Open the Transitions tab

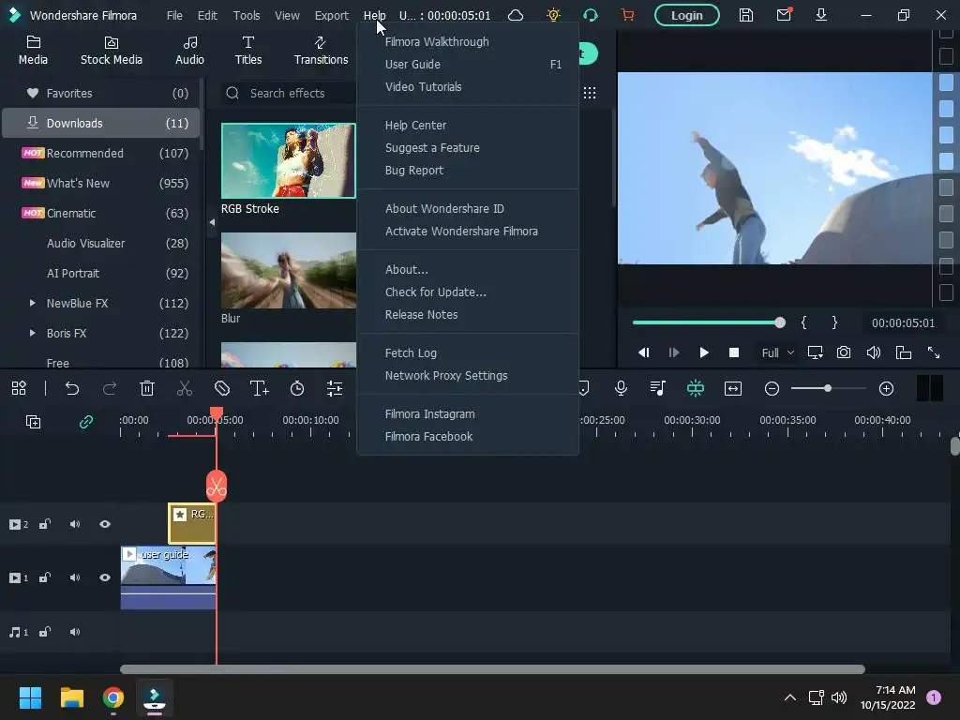[x=321, y=51]
